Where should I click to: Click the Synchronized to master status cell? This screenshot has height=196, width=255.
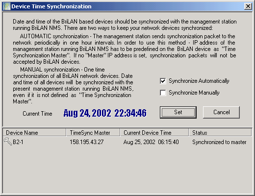click(219, 142)
